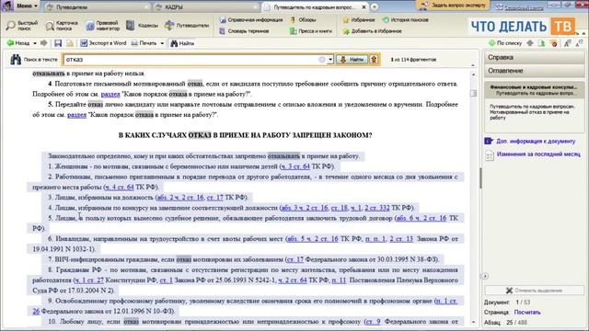Save document using floppy disk icon
The image size is (589, 331).
(x=58, y=43)
